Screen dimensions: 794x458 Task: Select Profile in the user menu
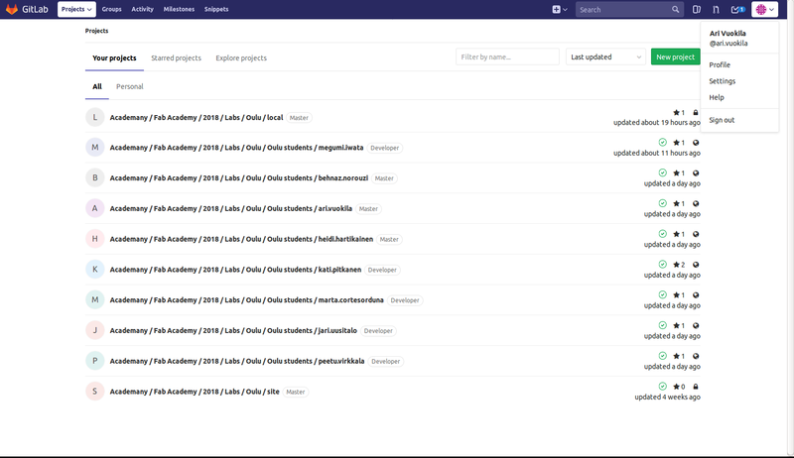point(720,64)
